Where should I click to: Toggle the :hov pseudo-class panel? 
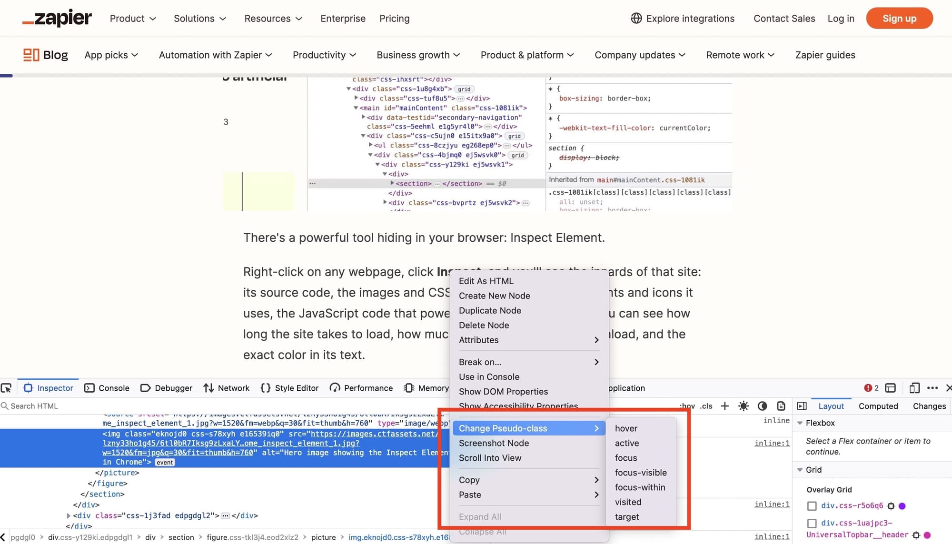[687, 406]
